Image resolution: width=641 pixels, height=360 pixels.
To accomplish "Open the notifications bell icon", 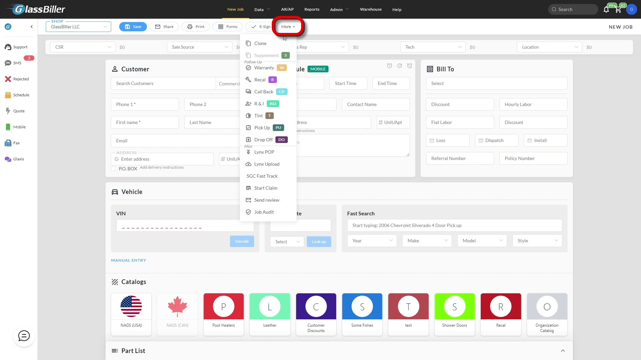I will 606,10.
